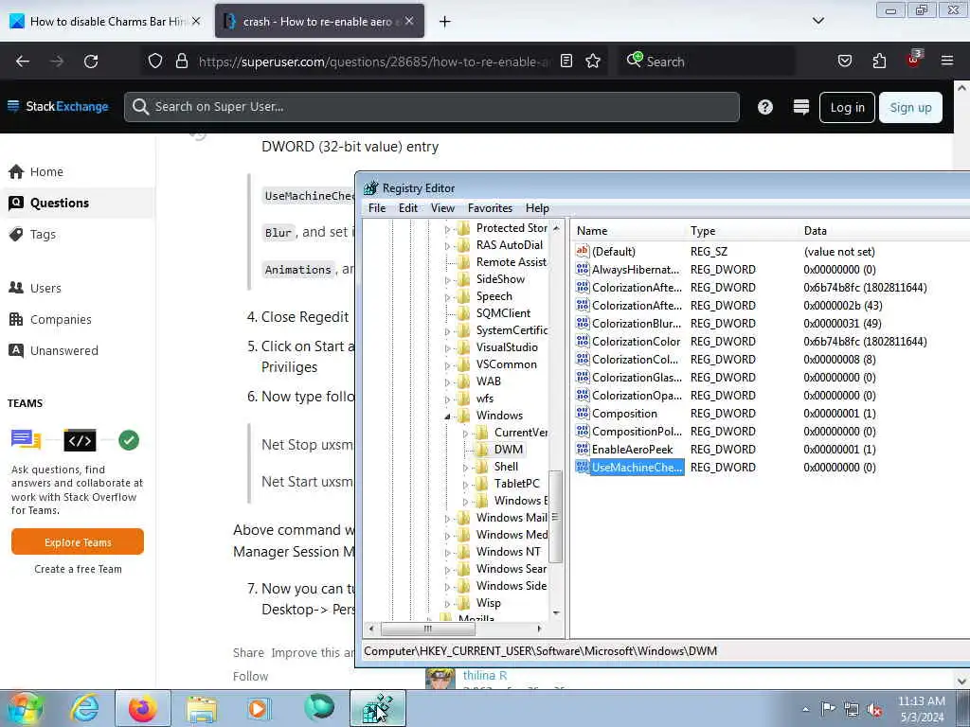
Task: Open View menu in Registry Editor
Action: [442, 208]
